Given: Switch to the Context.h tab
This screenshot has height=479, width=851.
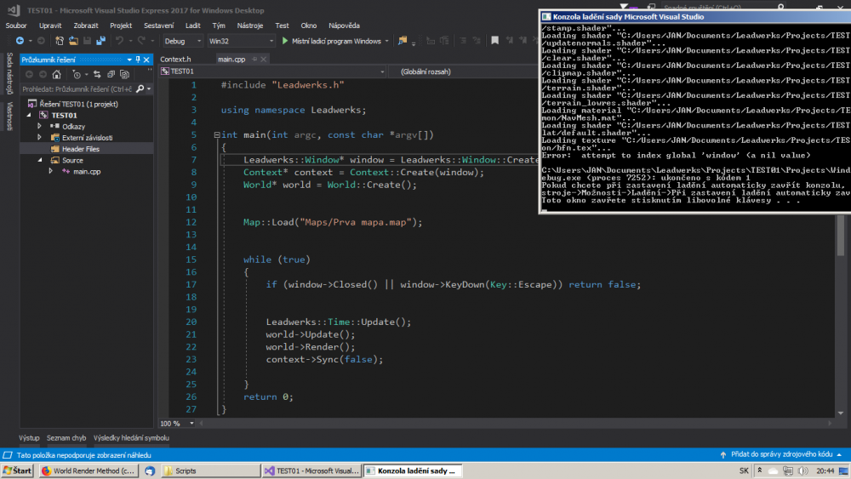Looking at the screenshot, I should coord(176,59).
